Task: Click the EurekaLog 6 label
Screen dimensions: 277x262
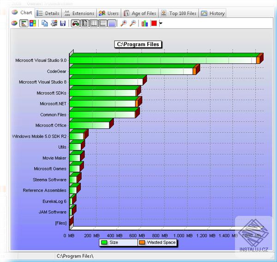Action: click(x=54, y=202)
